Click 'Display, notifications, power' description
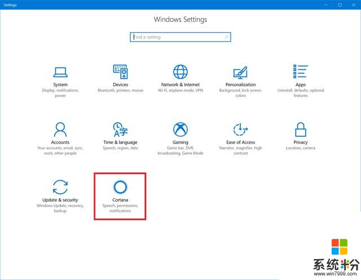Image resolution: width=361 pixels, height=280 pixels. 60,93
